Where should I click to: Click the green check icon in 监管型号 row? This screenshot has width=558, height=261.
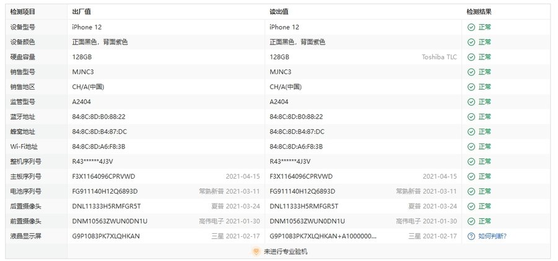pyautogui.click(x=471, y=102)
